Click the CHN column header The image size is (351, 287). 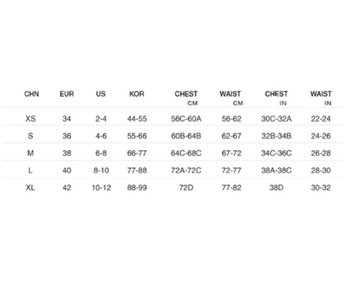click(x=32, y=94)
